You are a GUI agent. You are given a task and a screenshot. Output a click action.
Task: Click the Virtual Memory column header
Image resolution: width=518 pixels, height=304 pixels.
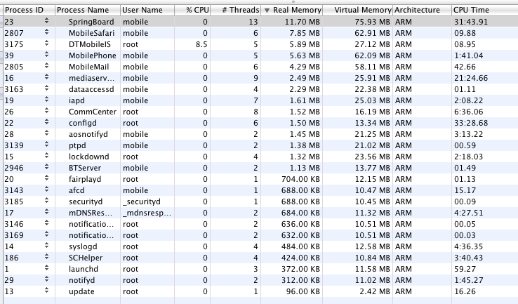coord(358,11)
